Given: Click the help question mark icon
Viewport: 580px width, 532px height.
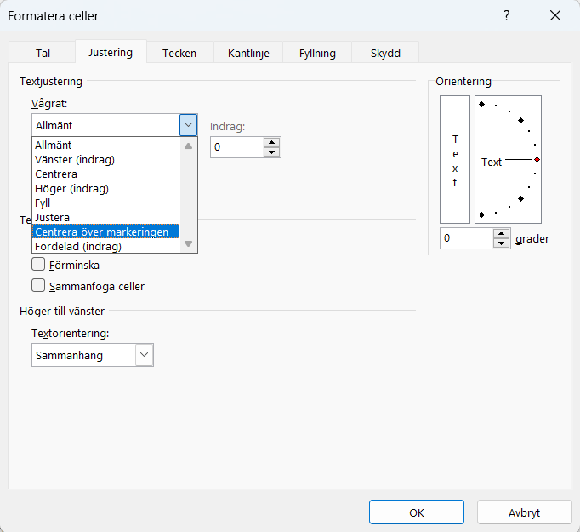Looking at the screenshot, I should coord(506,15).
